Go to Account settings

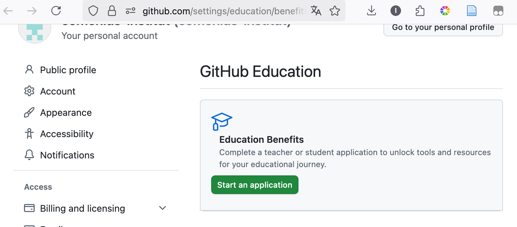58,91
